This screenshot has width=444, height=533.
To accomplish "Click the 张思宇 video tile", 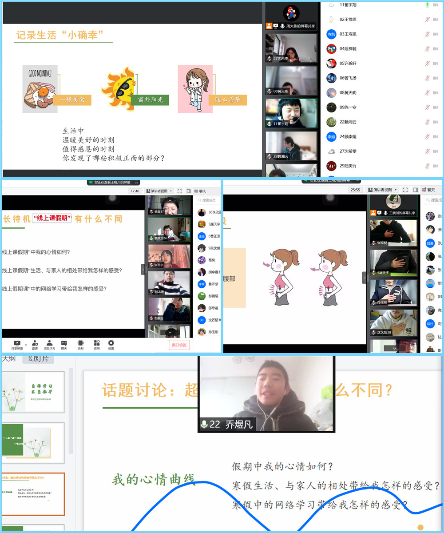I will pyautogui.click(x=169, y=256).
